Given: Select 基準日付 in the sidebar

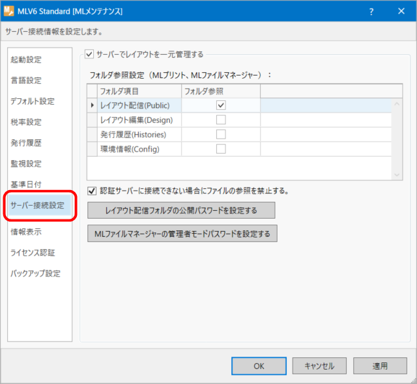Looking at the screenshot, I should click(26, 184).
